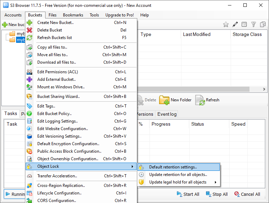Open the Upgrade to Pro! menu
Image resolution: width=269 pixels, height=203 pixels.
(x=119, y=15)
